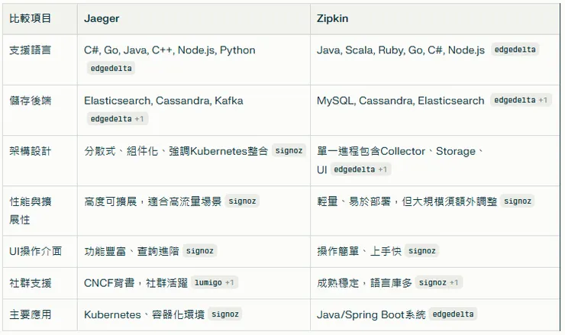The width and height of the screenshot is (565, 335).
Task: Open signoz citation beside 功能豐富、查詢進階
Action: pyautogui.click(x=200, y=250)
